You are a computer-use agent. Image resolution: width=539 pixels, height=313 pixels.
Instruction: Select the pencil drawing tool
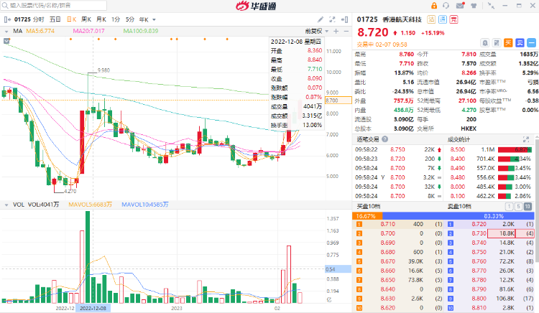pyautogui.click(x=320, y=19)
